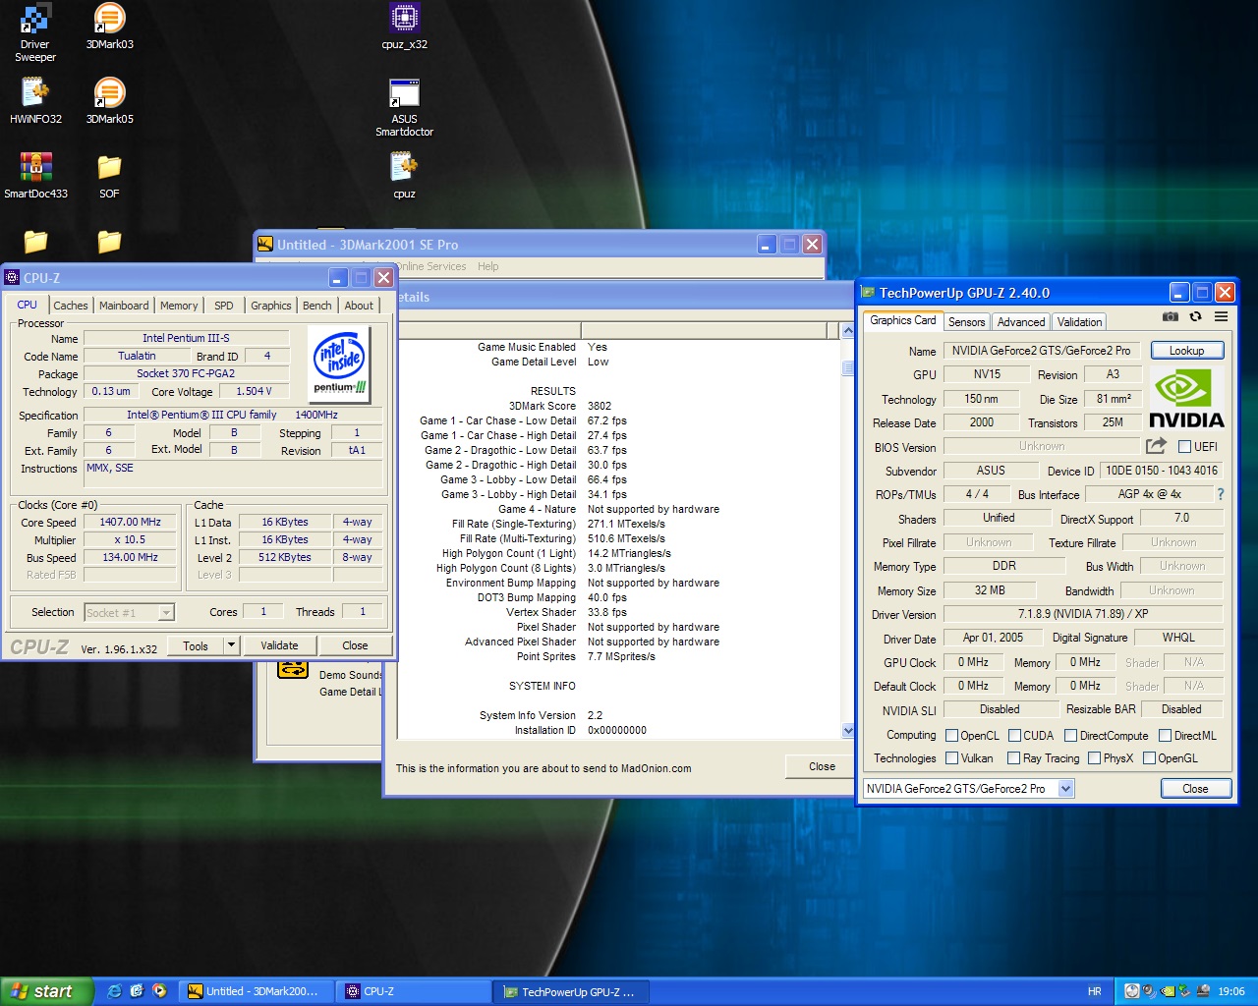Click the system tray clock showing 19:06
This screenshot has width=1258, height=1006.
(1230, 991)
